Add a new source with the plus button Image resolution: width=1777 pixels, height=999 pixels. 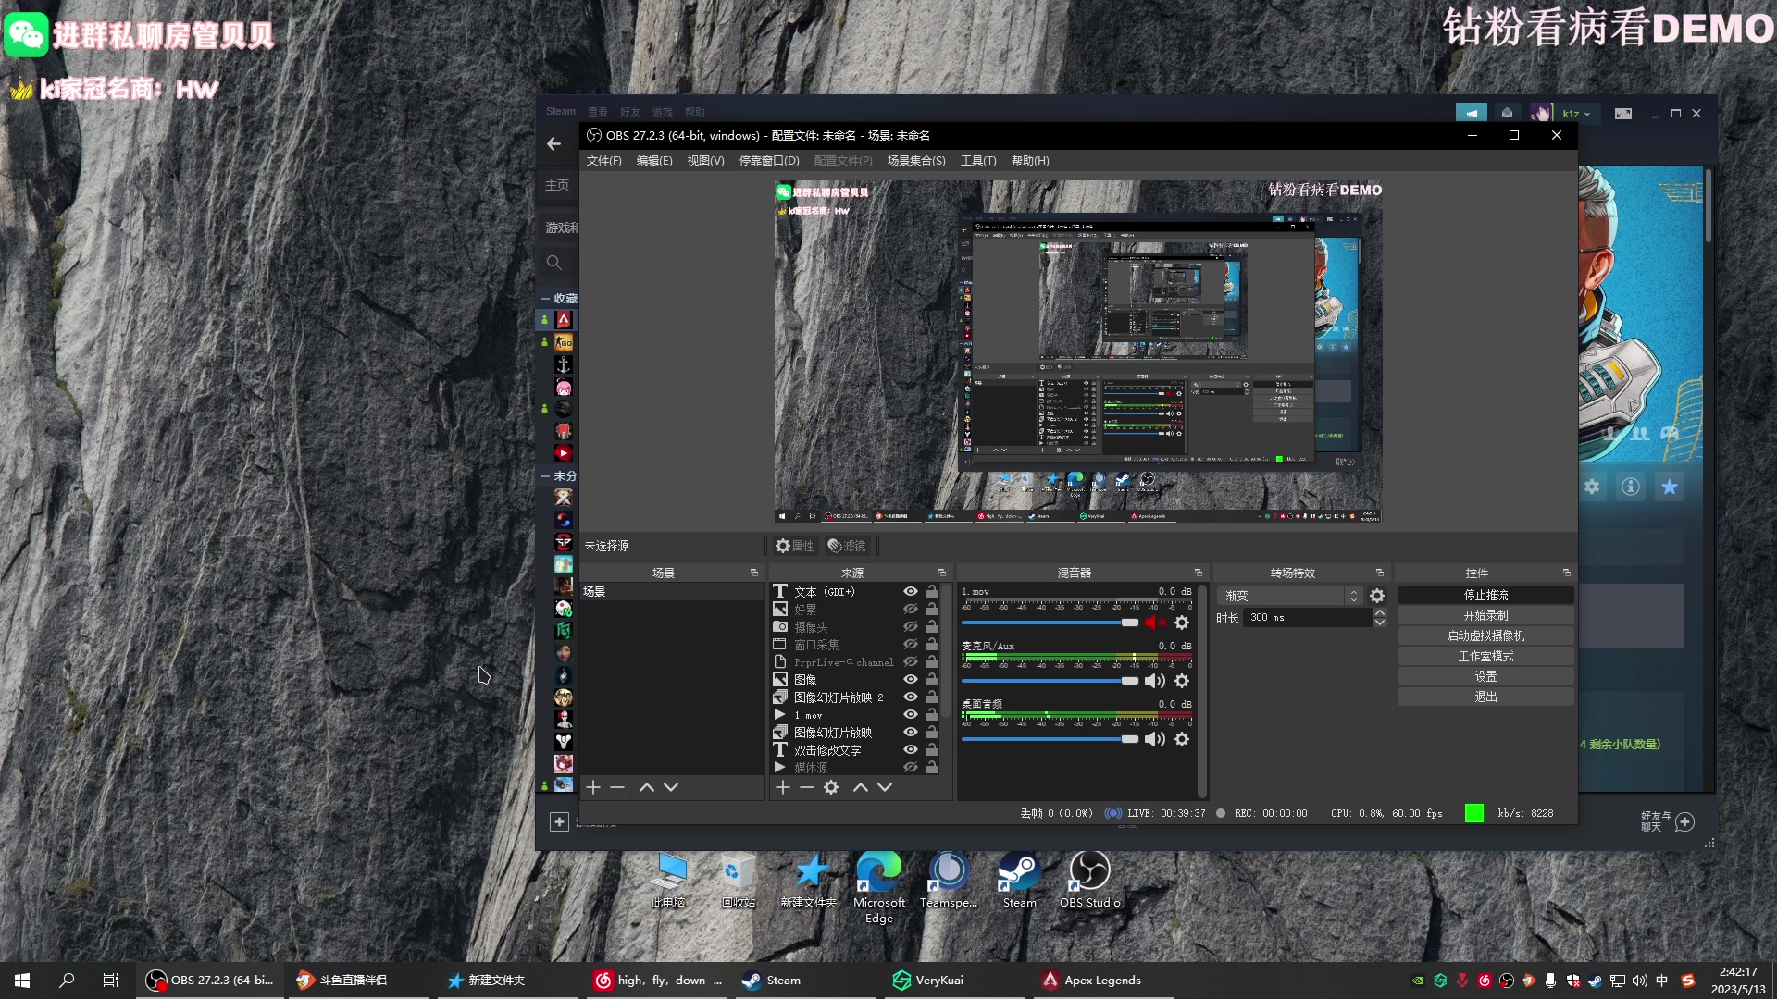pos(783,788)
